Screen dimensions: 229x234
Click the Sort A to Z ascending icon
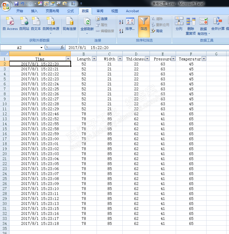pos(121,22)
